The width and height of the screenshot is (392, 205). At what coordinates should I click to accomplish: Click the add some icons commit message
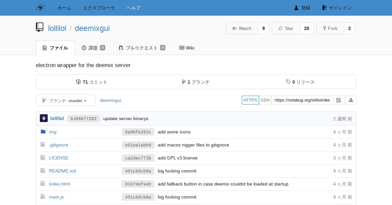pyautogui.click(x=174, y=132)
